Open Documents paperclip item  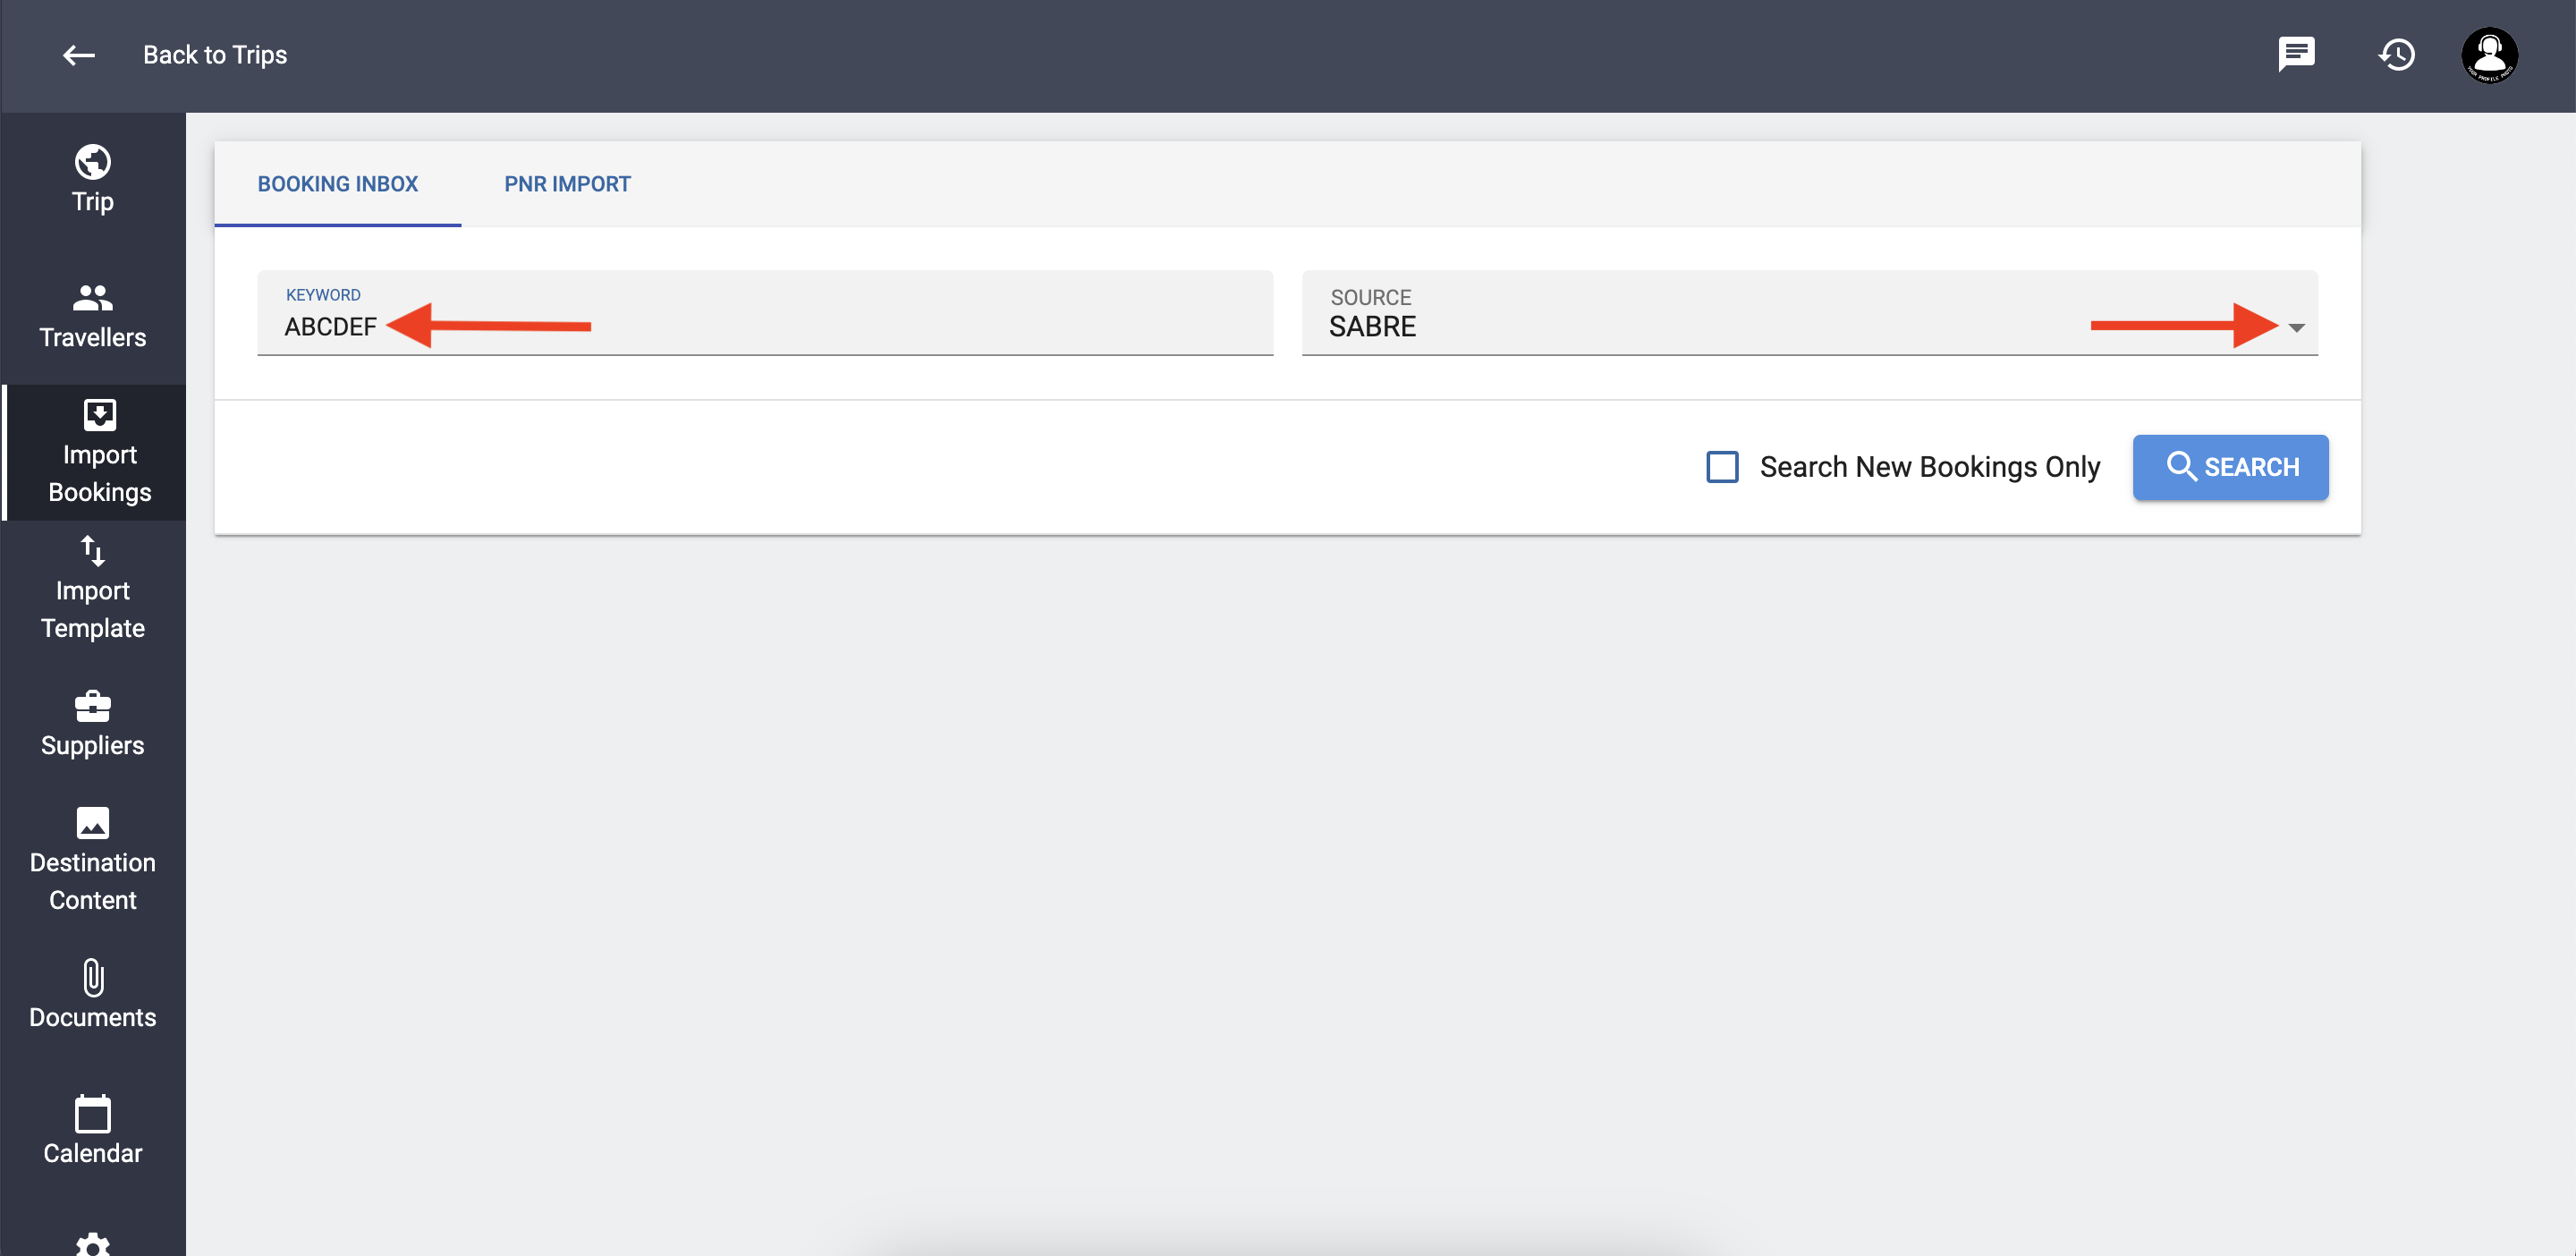tap(93, 996)
